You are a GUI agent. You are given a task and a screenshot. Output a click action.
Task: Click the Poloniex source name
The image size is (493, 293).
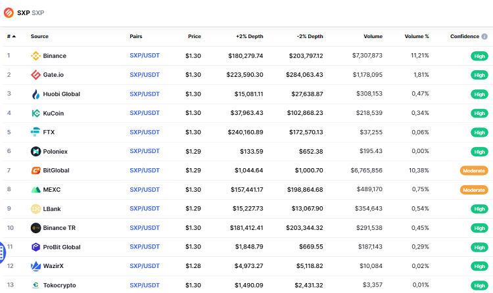pyautogui.click(x=55, y=152)
